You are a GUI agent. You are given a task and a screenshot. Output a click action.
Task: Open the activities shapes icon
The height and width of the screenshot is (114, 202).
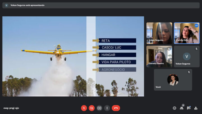[x=196, y=108]
